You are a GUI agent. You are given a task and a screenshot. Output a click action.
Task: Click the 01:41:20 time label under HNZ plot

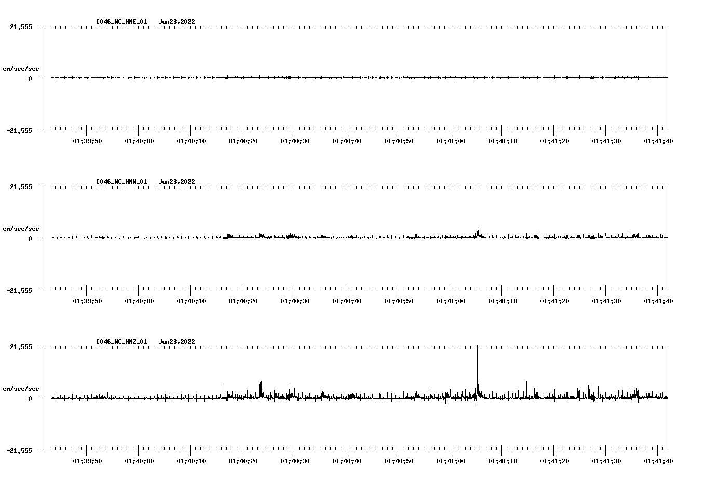[x=554, y=461]
